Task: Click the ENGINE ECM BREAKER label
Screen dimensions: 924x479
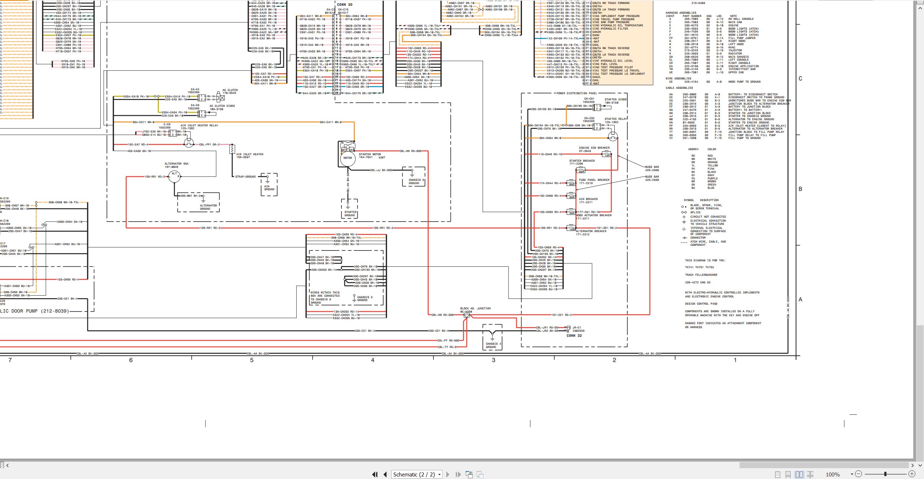Action: tap(594, 148)
